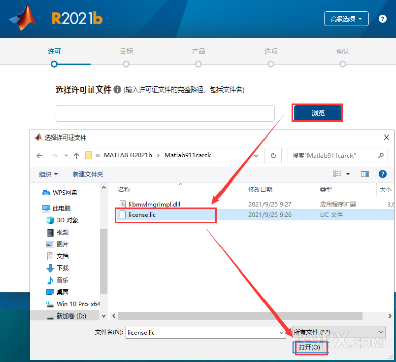The image size is (396, 362).
Task: Go to the 产品 step tab
Action: [x=198, y=52]
